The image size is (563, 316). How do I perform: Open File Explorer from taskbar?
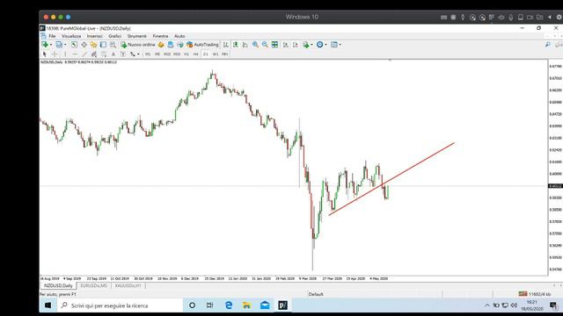coord(246,305)
